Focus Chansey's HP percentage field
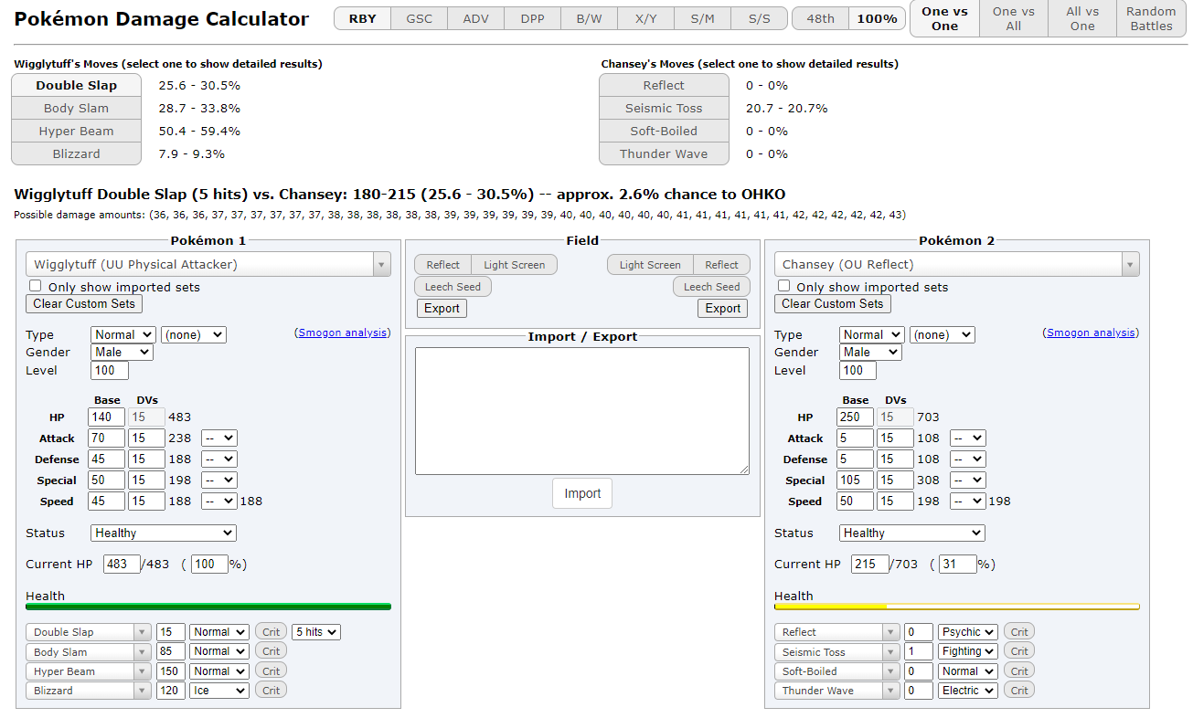This screenshot has height=718, width=1193. [x=959, y=565]
